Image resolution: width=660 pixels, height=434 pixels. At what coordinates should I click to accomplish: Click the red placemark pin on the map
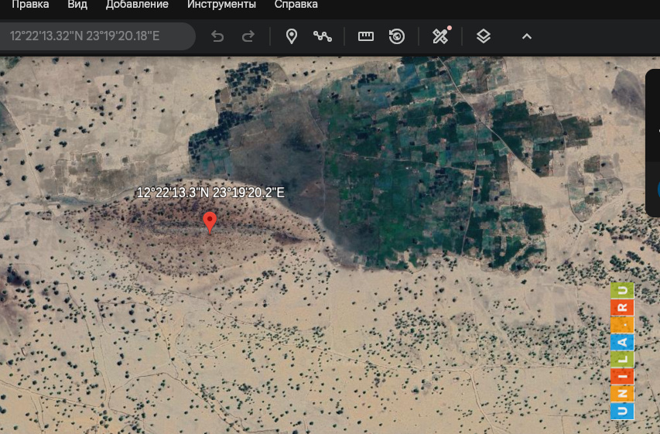pos(209,221)
